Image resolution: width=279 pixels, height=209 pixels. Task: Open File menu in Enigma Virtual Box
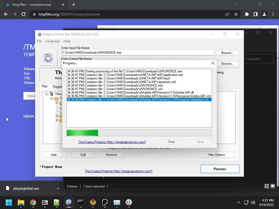tap(39, 41)
